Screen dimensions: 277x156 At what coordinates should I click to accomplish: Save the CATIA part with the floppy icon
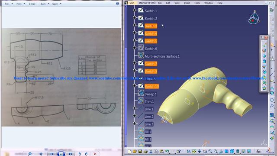tap(140, 151)
